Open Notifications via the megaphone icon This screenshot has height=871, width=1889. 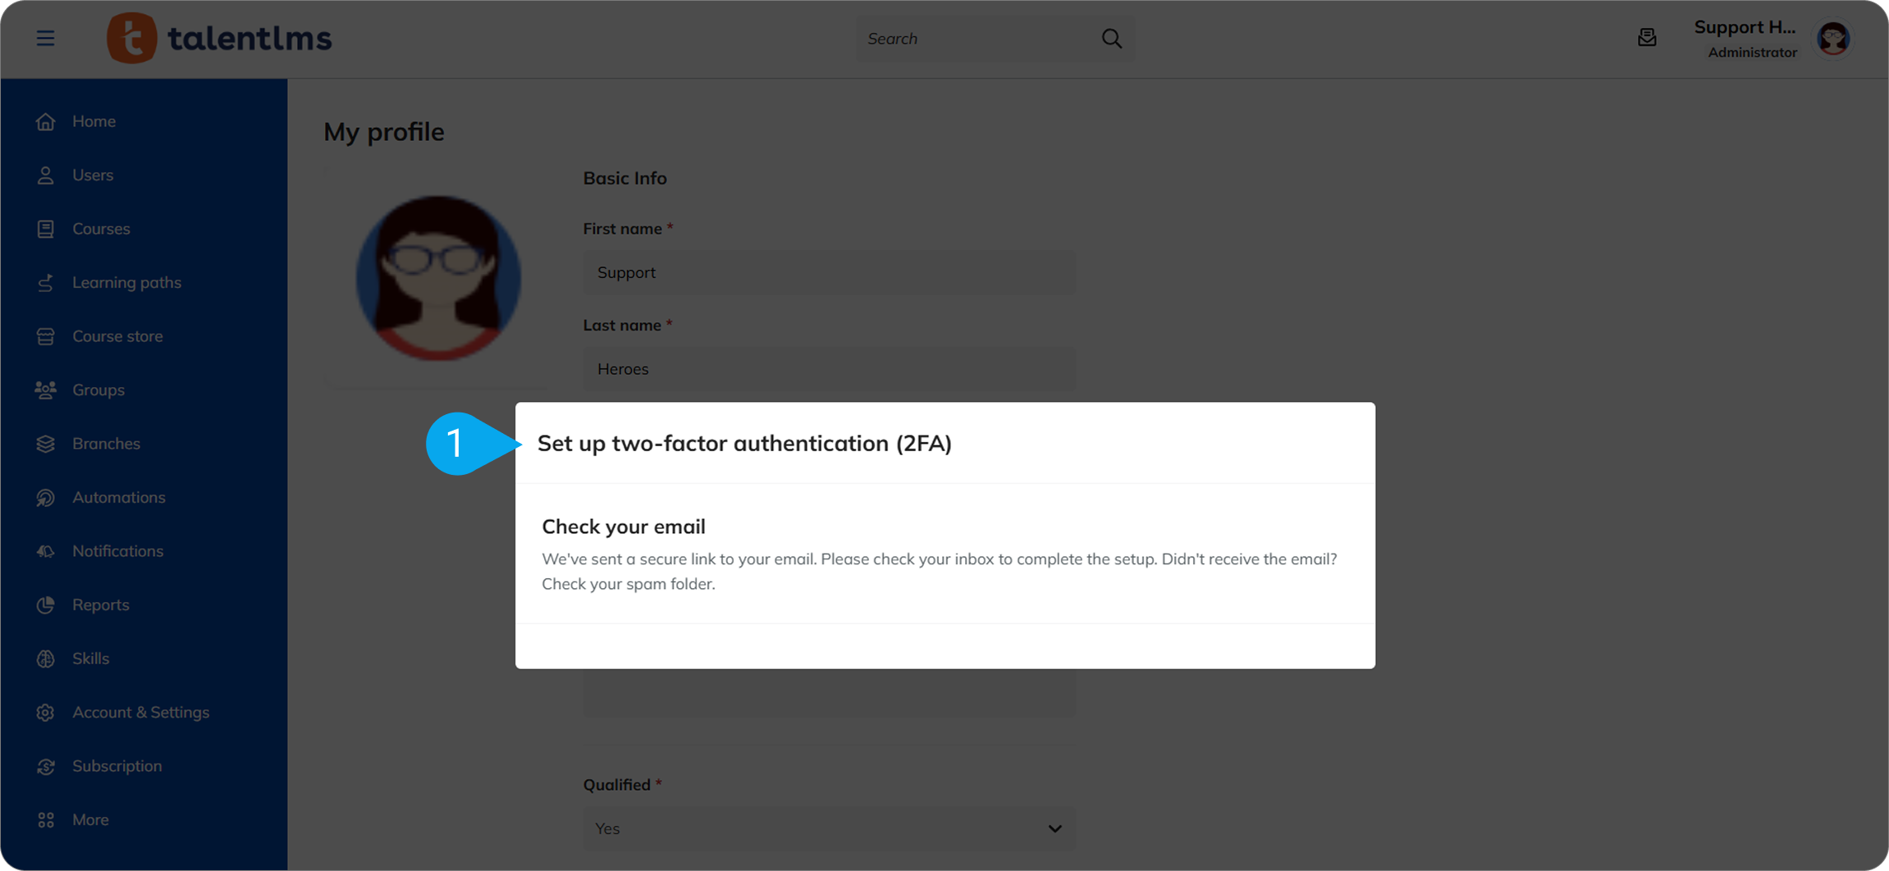point(45,550)
